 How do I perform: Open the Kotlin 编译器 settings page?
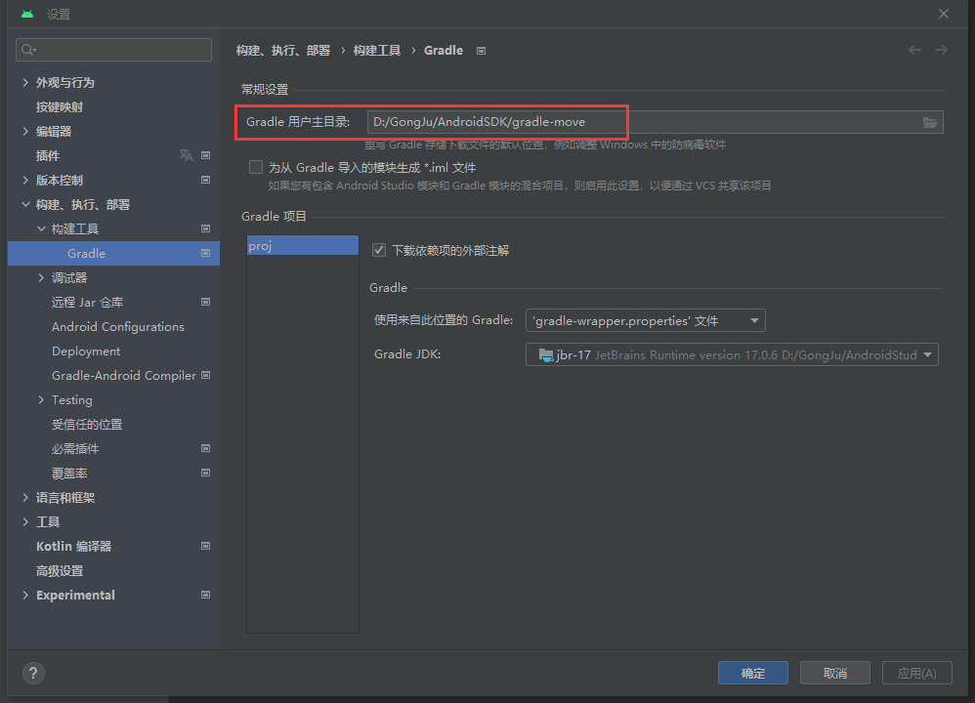(74, 547)
